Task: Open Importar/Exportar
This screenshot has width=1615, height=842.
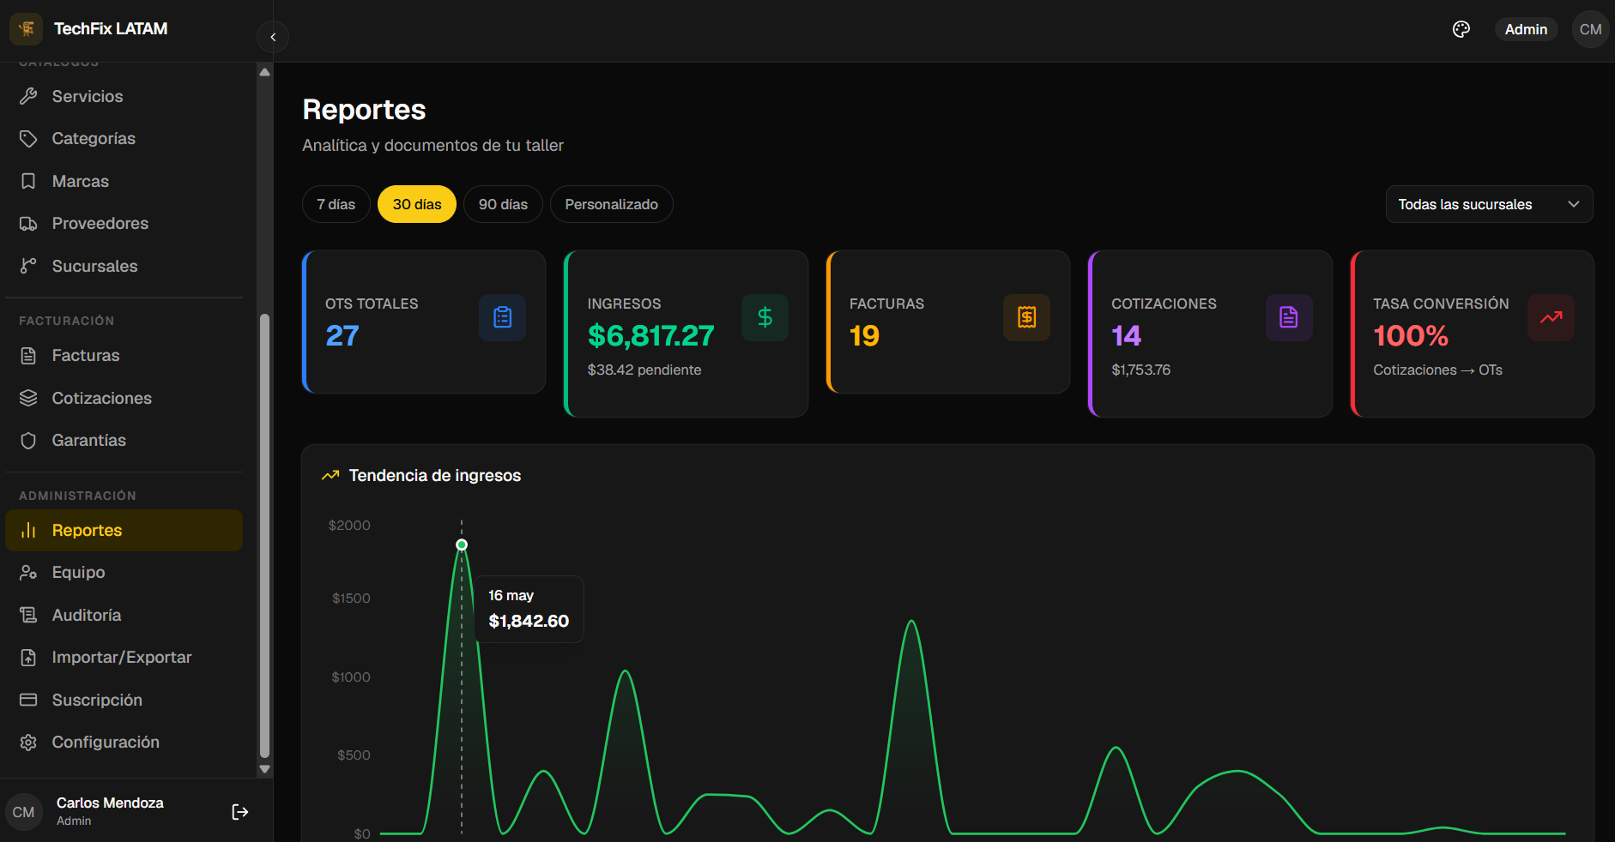Action: [124, 658]
